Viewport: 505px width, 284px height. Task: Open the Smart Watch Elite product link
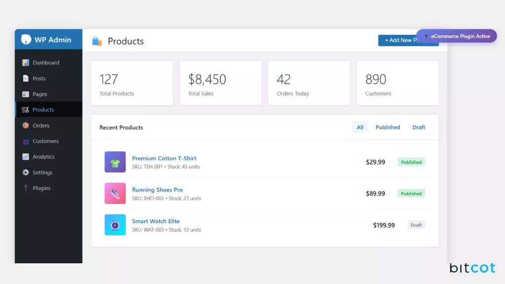[155, 221]
